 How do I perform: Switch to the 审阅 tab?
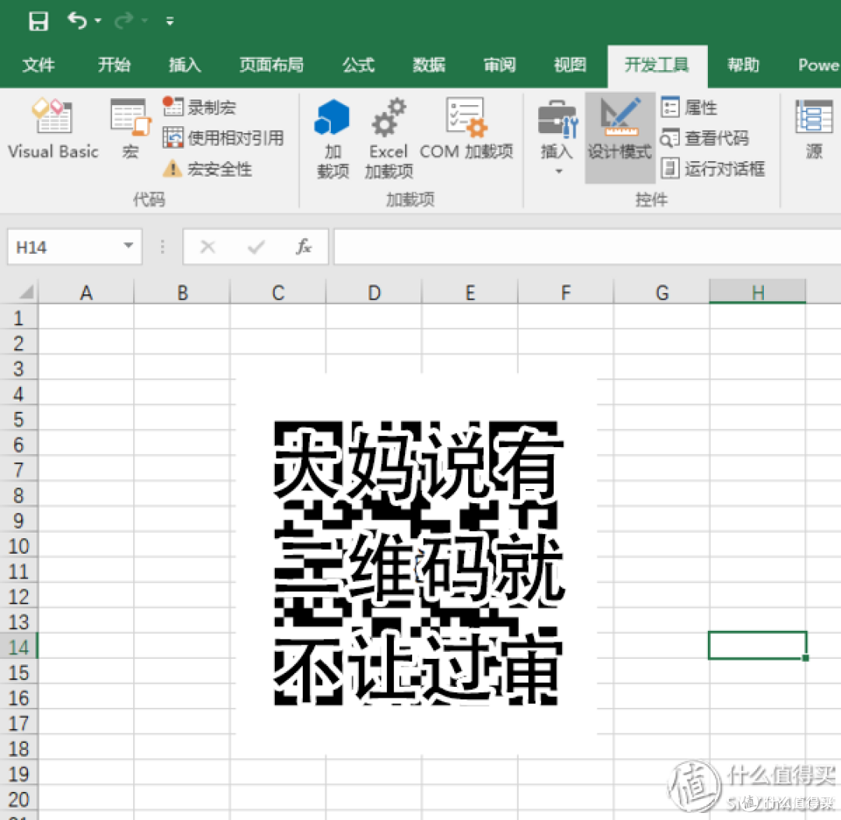499,65
